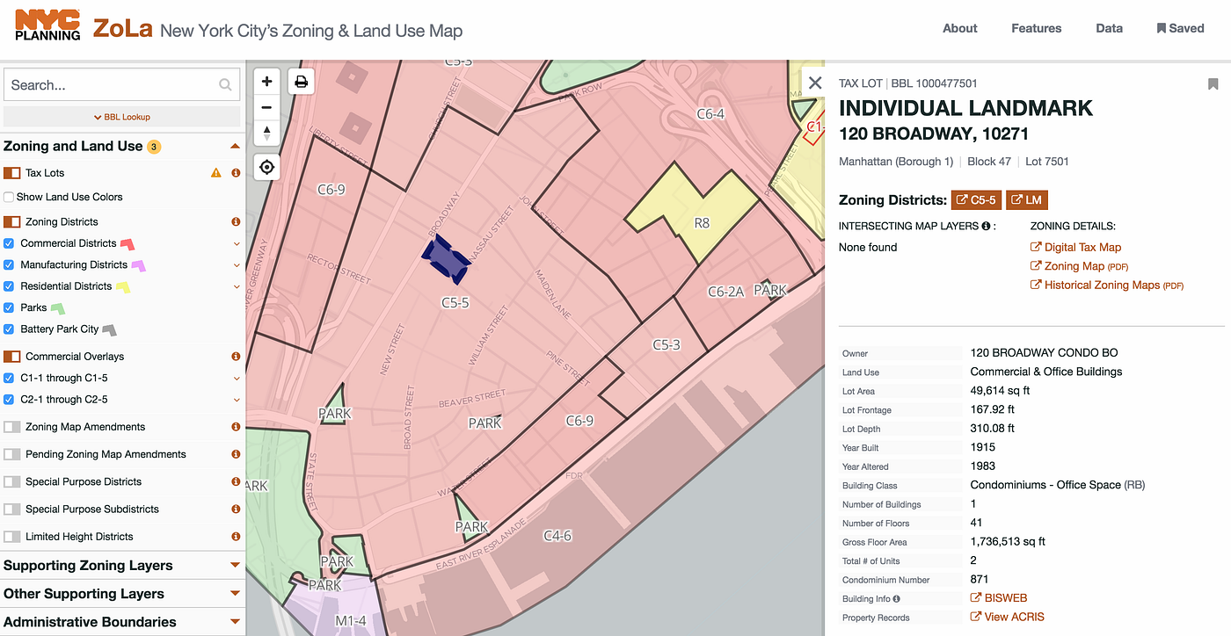Viewport: 1231px width, 636px height.
Task: Toggle the Tax Lots layer
Action: [12, 173]
